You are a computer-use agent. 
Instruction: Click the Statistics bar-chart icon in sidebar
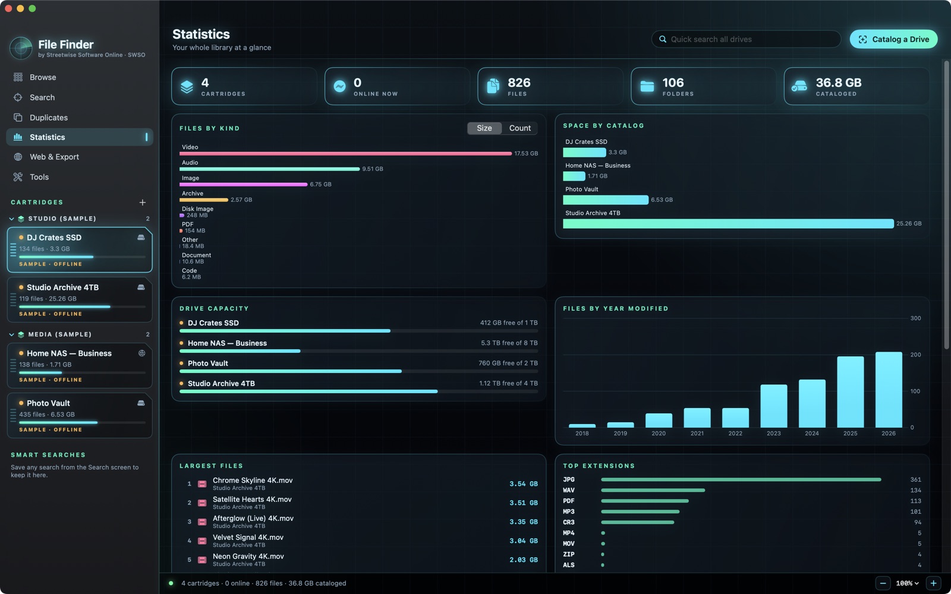click(18, 137)
